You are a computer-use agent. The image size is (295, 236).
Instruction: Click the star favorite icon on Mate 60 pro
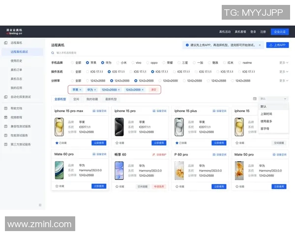point(57,186)
